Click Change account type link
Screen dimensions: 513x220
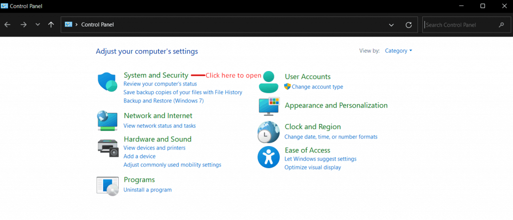coord(317,86)
